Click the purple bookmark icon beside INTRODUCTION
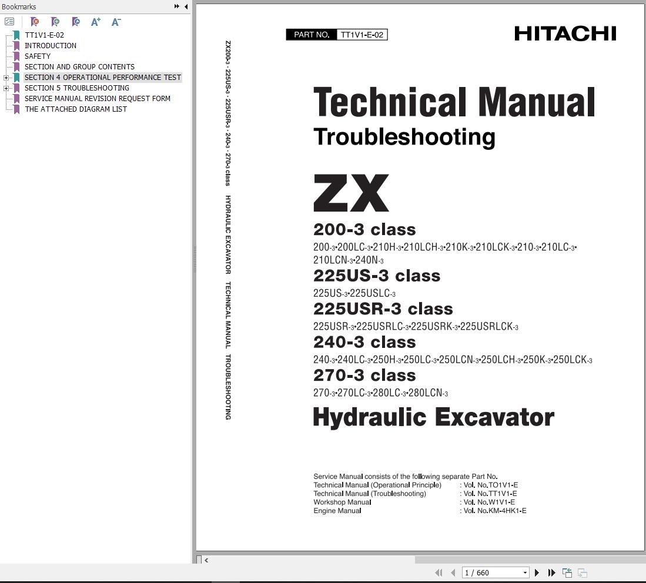646x583 pixels. [x=17, y=46]
